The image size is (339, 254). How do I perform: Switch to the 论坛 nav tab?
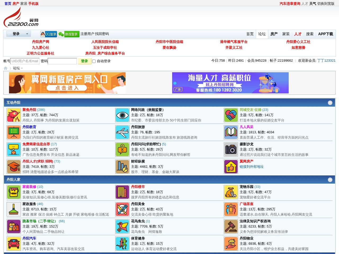pos(262,34)
